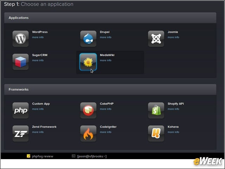Image resolution: width=225 pixels, height=169 pixels.
Task: Click the Zend Framework title text
Action: coord(44,127)
